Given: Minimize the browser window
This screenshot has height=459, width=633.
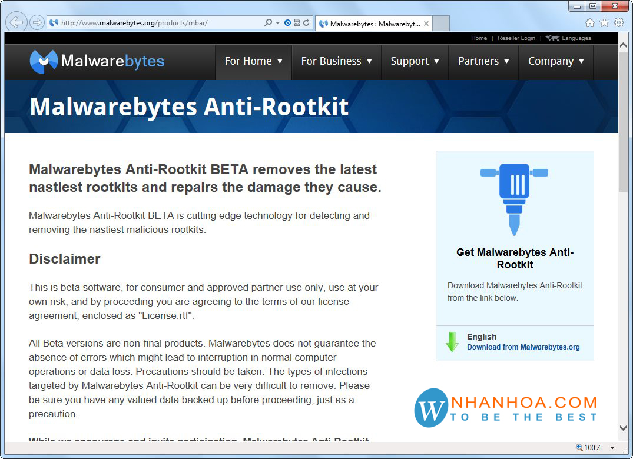Looking at the screenshot, I should 577,6.
